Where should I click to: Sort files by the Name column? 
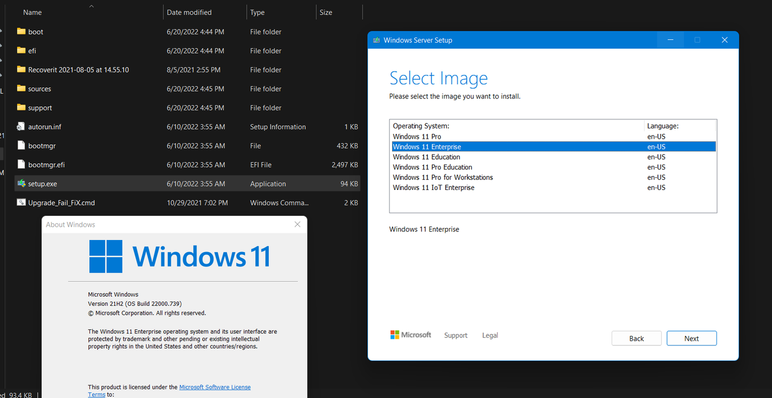(33, 12)
